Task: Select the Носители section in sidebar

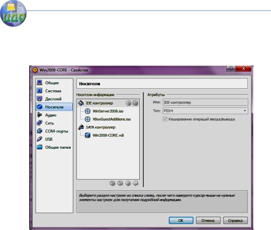Action: pyautogui.click(x=54, y=107)
